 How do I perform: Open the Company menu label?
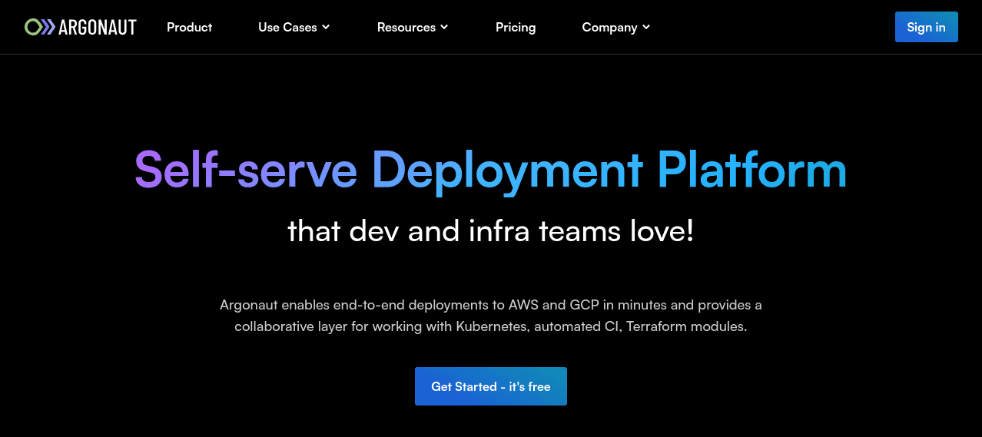(609, 27)
